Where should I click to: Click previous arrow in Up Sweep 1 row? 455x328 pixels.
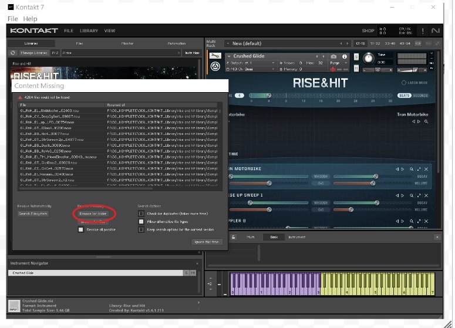coord(397,195)
